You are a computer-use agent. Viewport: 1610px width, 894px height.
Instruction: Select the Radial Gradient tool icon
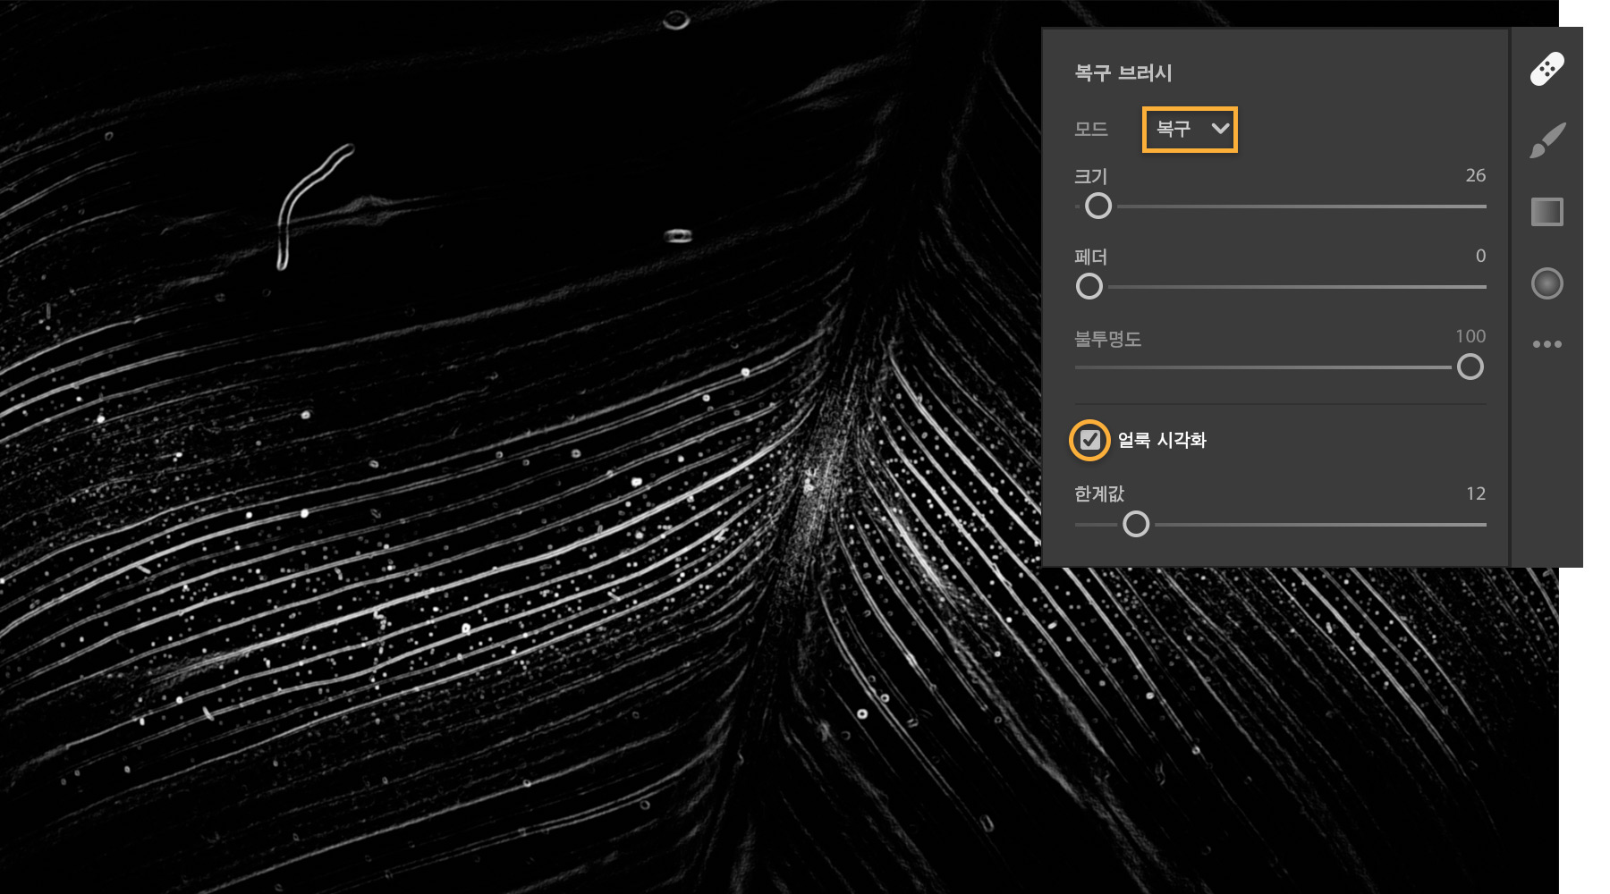coord(1546,283)
